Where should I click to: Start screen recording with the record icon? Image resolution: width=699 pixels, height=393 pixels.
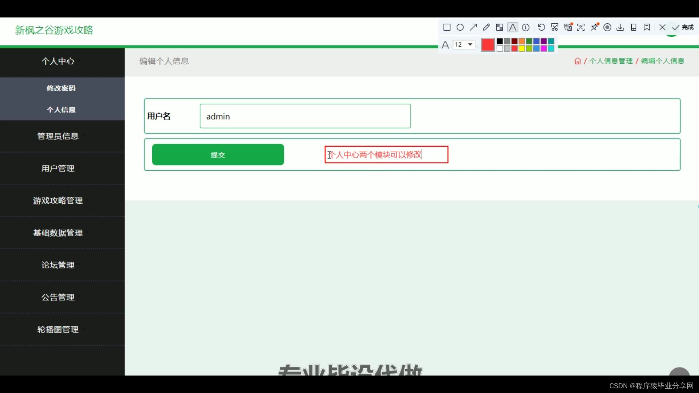(607, 27)
